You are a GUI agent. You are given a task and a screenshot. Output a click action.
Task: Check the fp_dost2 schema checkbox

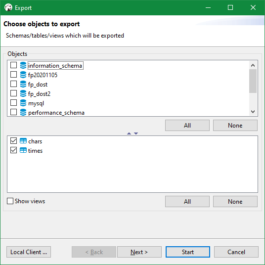point(13,93)
